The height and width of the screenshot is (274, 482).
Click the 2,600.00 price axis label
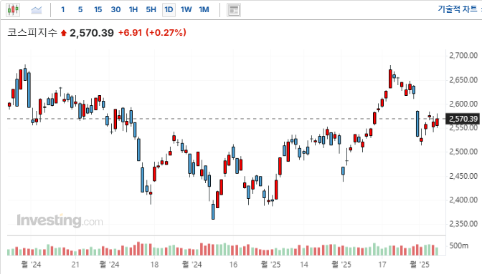pos(463,104)
